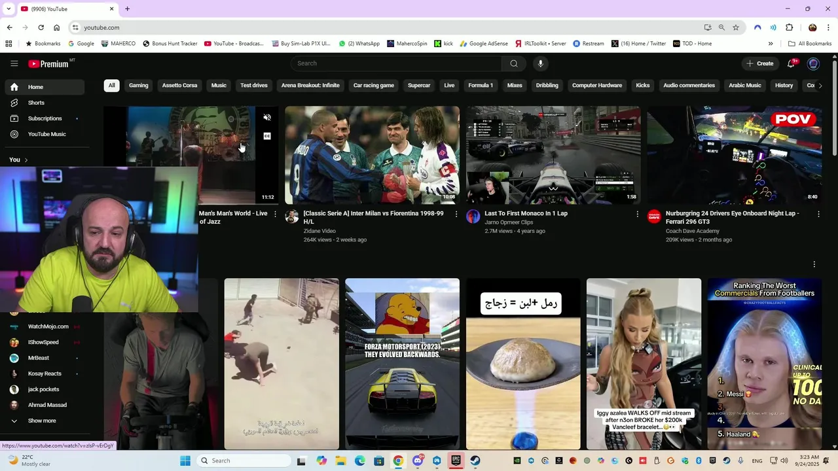
Task: Click the search magnifier button
Action: [x=514, y=63]
